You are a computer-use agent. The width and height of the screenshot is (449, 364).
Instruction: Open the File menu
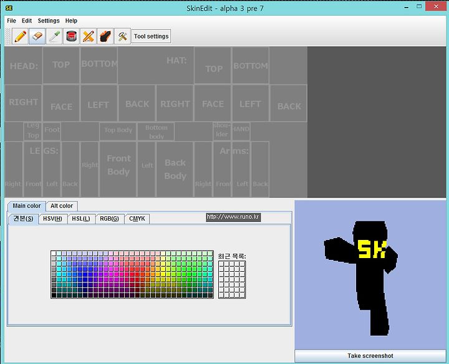11,21
